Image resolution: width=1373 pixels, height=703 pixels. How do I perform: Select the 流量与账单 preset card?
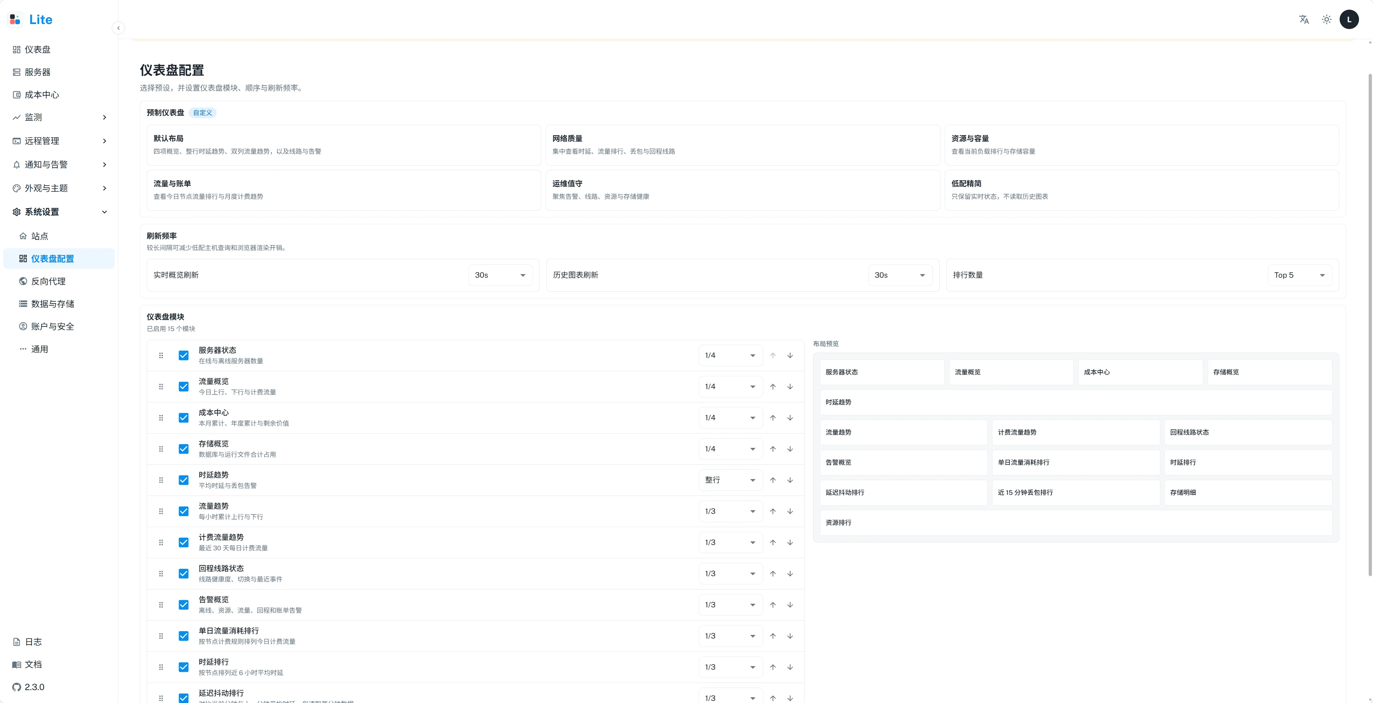344,190
